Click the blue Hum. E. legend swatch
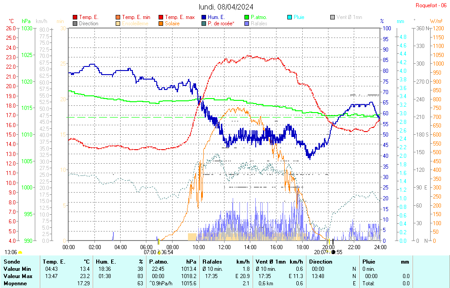 204,17
